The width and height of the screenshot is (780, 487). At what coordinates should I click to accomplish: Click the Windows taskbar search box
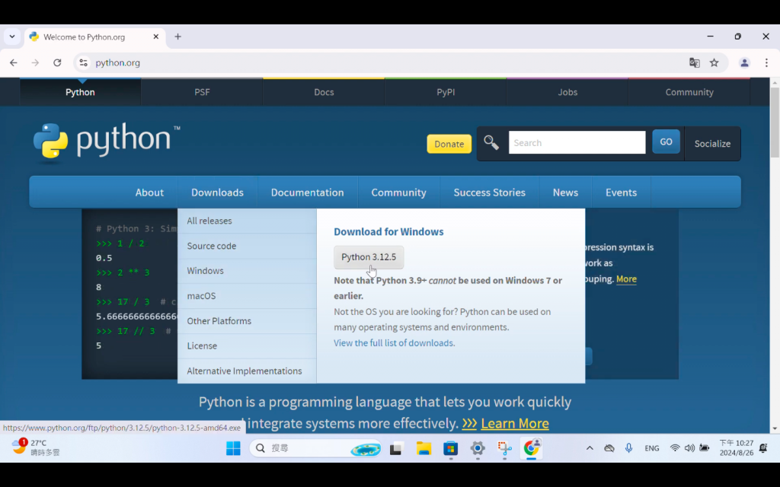pyautogui.click(x=315, y=448)
